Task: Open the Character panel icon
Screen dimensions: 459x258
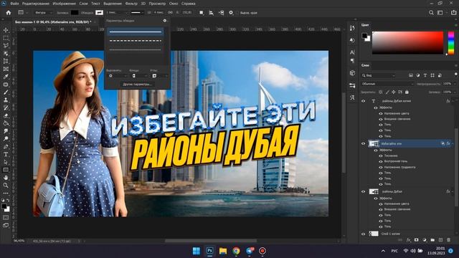Action: [x=352, y=52]
